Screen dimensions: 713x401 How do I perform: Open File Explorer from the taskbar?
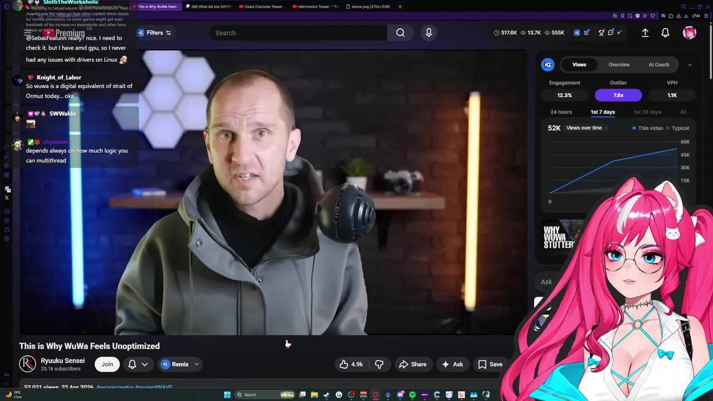coord(314,395)
